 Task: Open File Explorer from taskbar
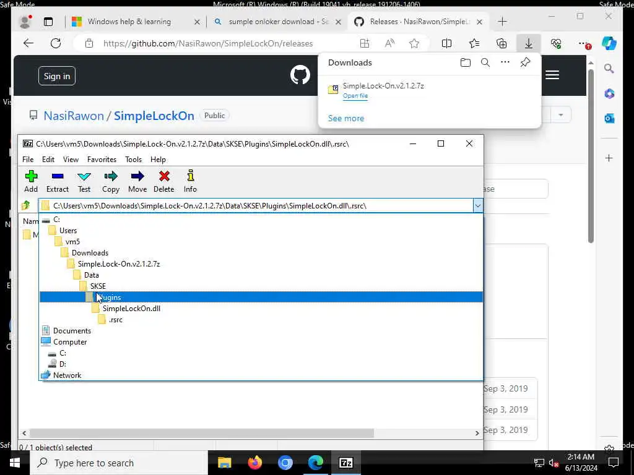click(224, 463)
